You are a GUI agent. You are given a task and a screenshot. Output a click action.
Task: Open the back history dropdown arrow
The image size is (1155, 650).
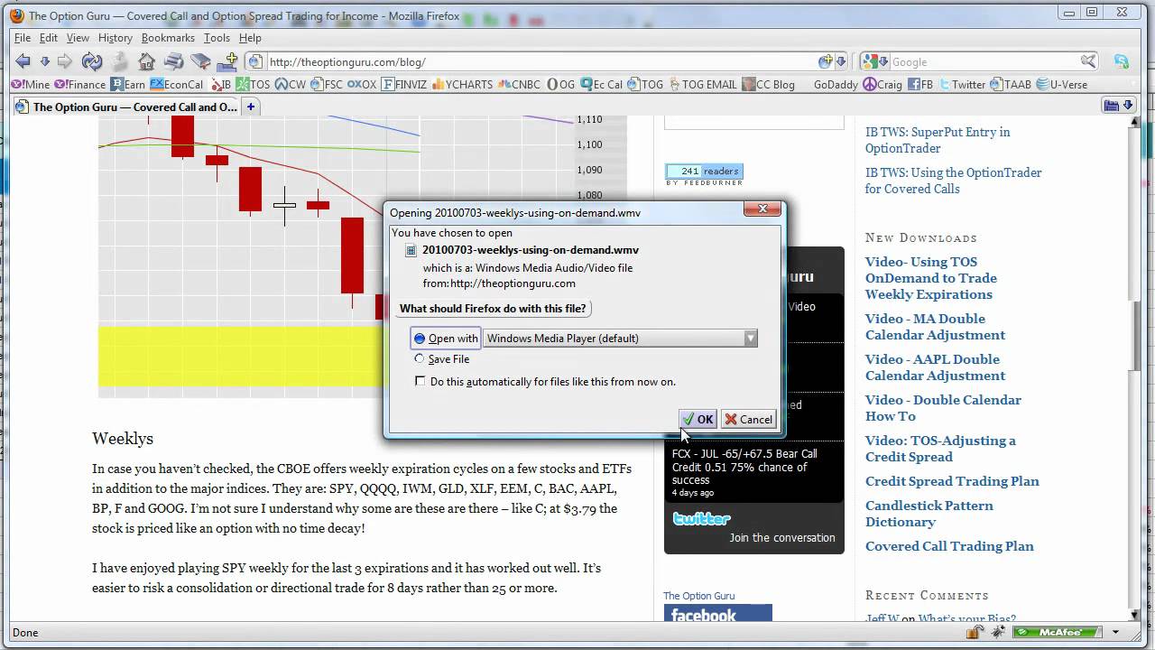click(x=44, y=62)
